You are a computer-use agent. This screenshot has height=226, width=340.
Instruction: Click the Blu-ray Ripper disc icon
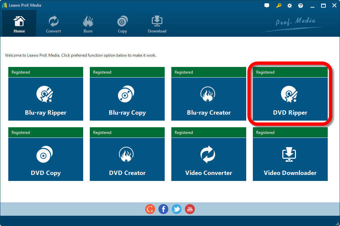click(x=45, y=94)
